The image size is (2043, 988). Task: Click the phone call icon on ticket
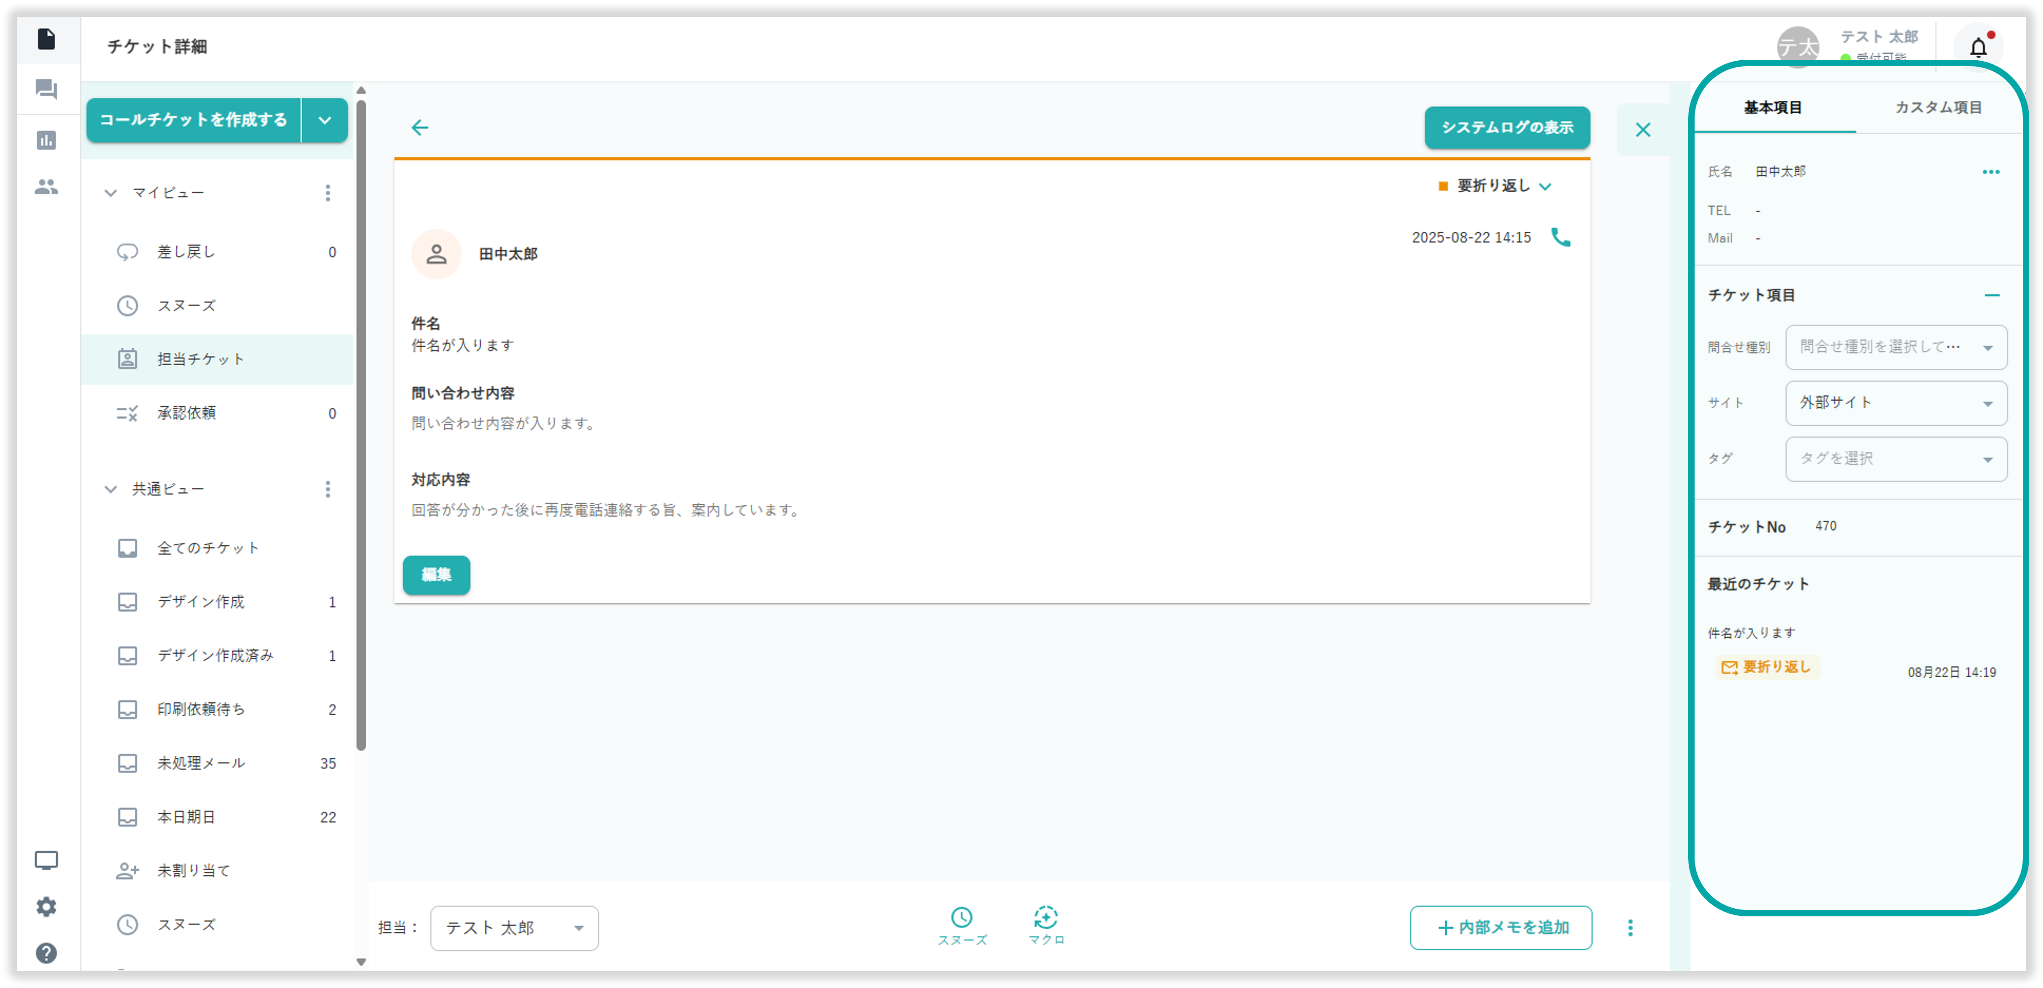1560,238
